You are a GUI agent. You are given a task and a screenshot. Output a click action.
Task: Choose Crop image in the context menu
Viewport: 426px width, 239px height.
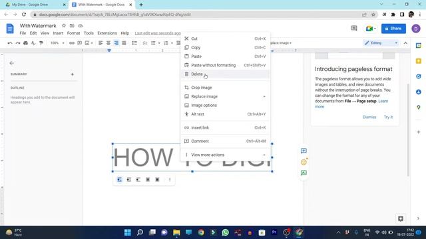pyautogui.click(x=225, y=88)
